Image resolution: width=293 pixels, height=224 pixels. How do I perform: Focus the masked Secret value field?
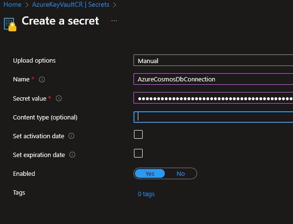point(213,98)
